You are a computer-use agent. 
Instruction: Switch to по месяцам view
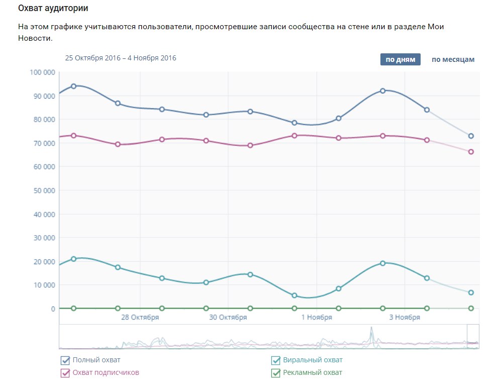(x=453, y=59)
